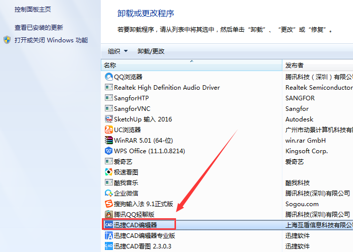Open 打开或关闭 Windows 功能 link
The height and width of the screenshot is (252, 353).
[x=51, y=40]
